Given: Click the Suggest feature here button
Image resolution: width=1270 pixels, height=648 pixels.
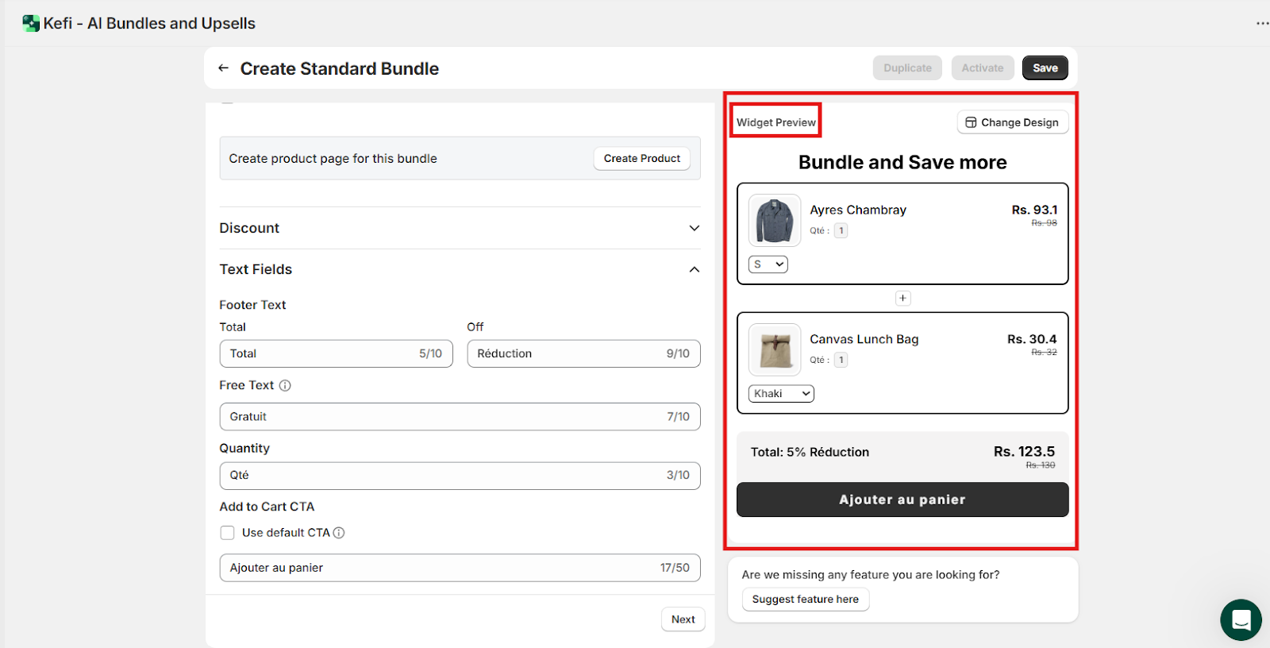Looking at the screenshot, I should (805, 600).
